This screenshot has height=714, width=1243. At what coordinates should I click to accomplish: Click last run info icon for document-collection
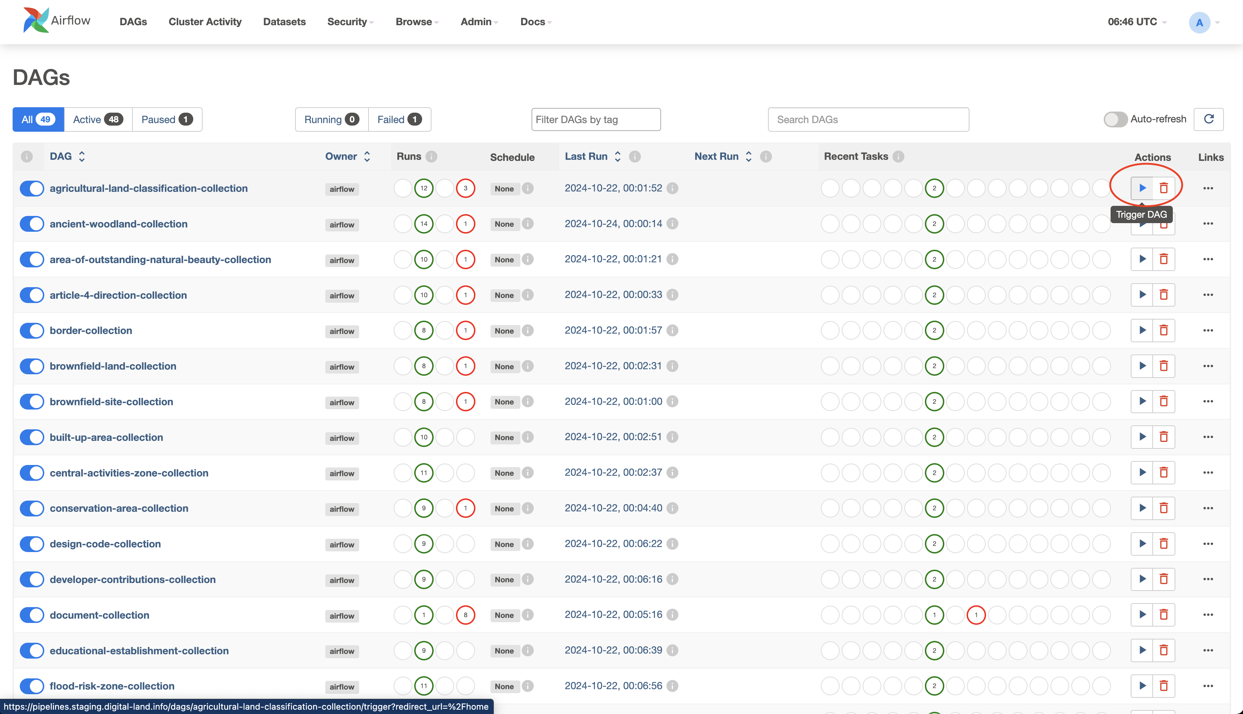click(673, 614)
